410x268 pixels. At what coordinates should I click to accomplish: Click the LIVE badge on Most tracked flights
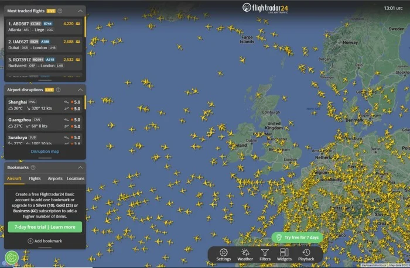tap(51, 11)
